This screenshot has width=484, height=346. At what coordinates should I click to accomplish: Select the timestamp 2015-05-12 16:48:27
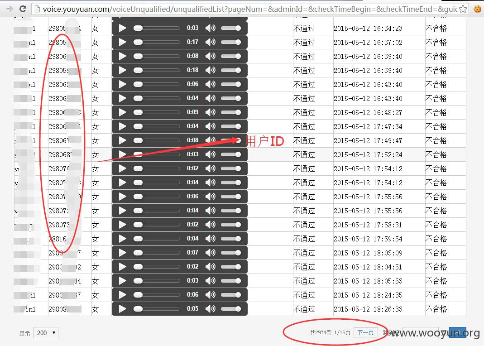368,113
